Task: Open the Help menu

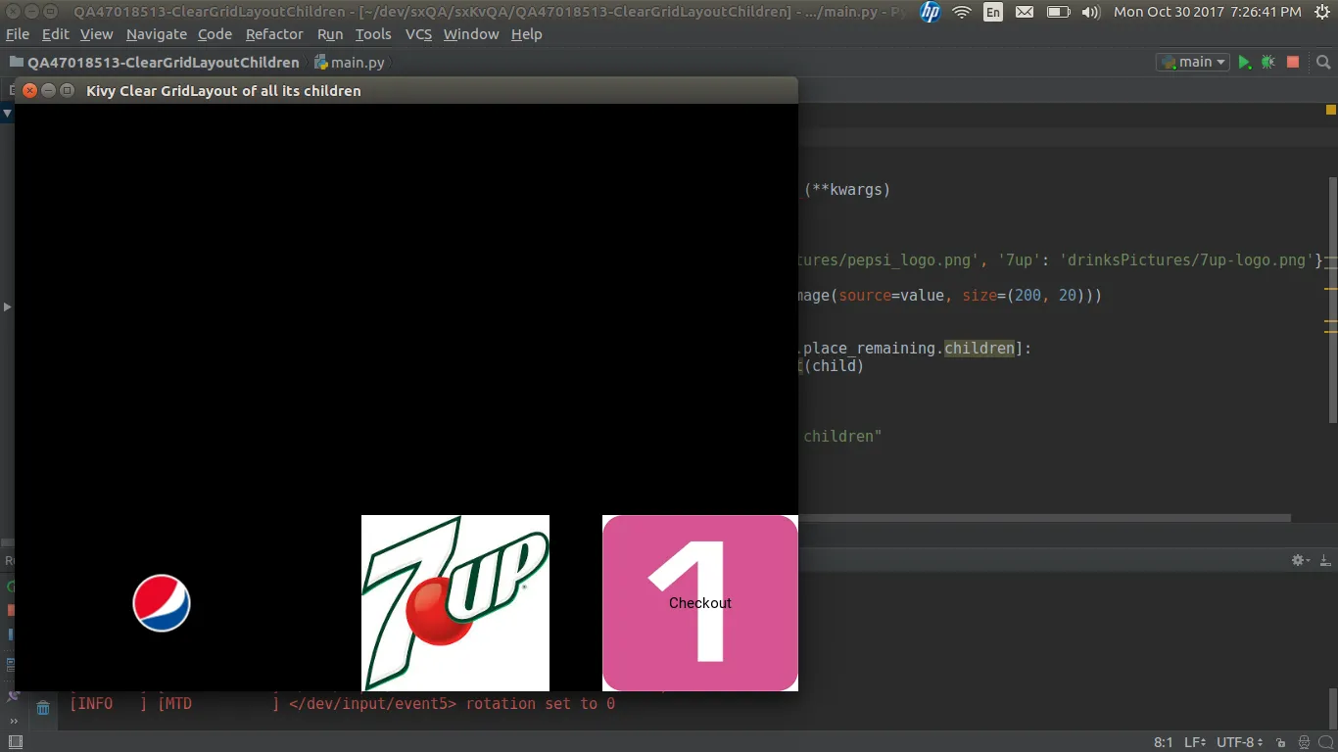Action: [526, 34]
